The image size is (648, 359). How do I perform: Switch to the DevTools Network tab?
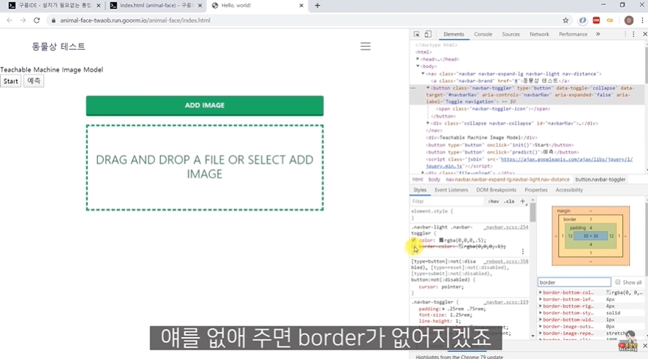pos(539,34)
